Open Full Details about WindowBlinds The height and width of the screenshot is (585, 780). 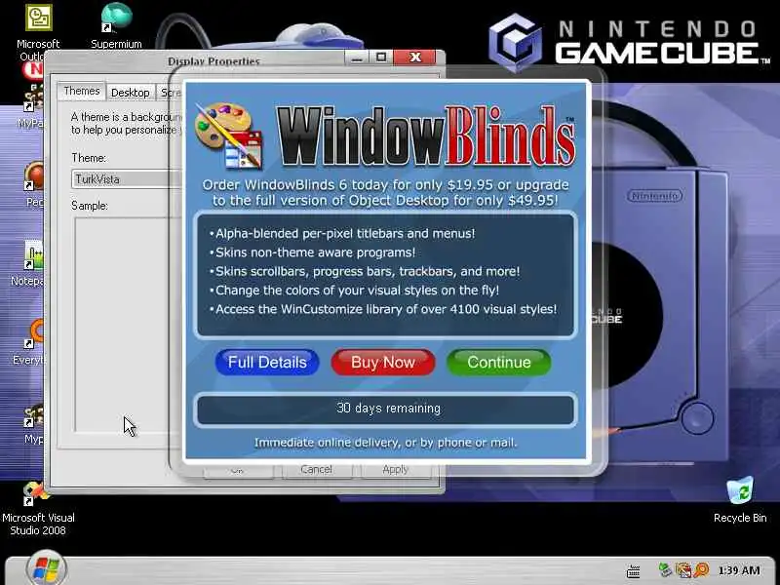point(267,362)
